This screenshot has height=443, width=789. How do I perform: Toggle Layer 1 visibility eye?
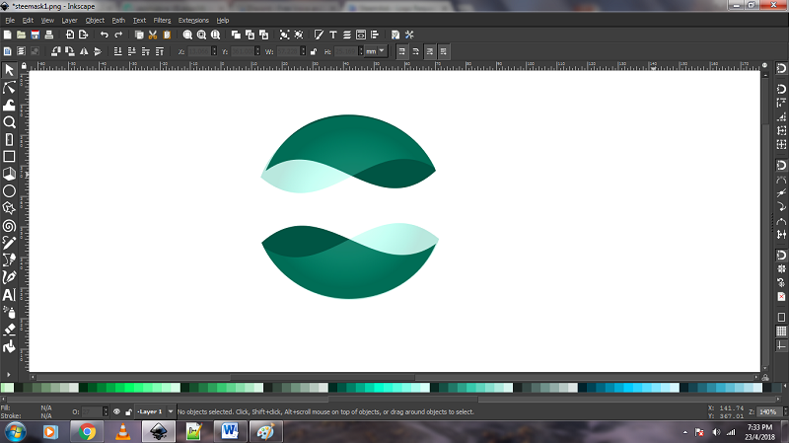(x=116, y=411)
